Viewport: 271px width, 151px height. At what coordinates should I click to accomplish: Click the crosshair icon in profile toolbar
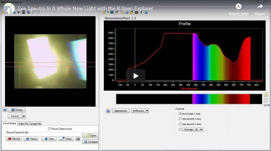click(x=117, y=12)
